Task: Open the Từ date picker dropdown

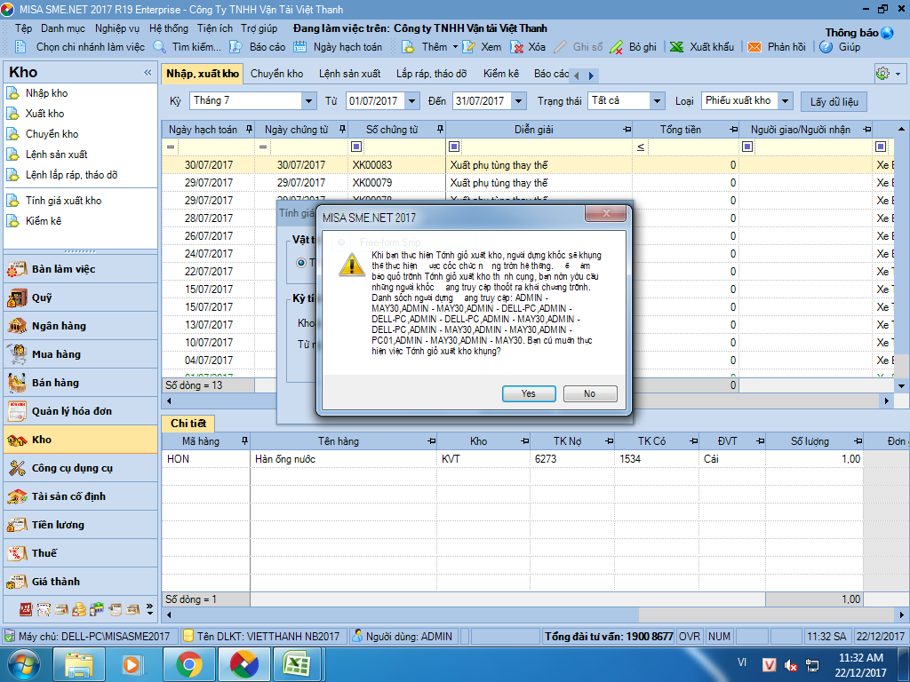Action: [x=412, y=101]
